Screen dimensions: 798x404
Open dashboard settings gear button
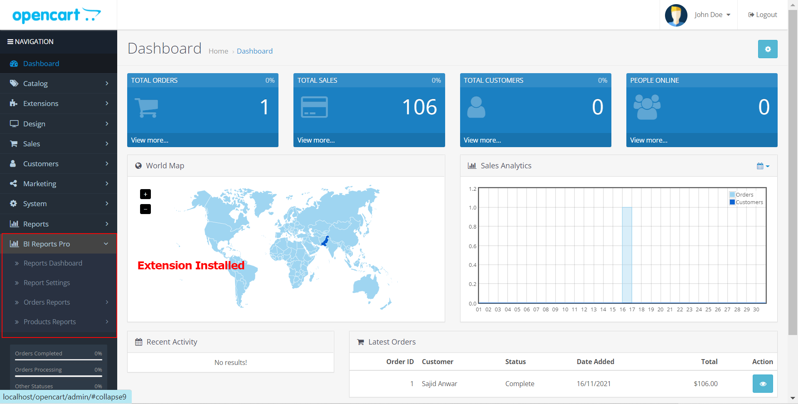(768, 49)
